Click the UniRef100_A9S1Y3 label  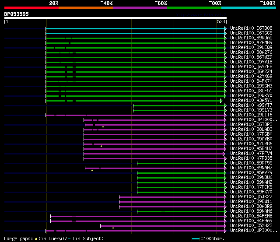pos(251,110)
